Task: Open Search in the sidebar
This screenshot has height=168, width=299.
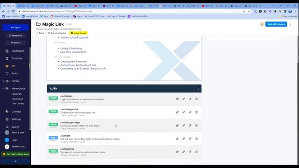Action: (15, 127)
